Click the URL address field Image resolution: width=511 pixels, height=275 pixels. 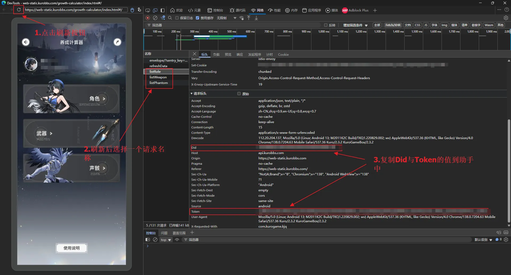click(x=75, y=10)
